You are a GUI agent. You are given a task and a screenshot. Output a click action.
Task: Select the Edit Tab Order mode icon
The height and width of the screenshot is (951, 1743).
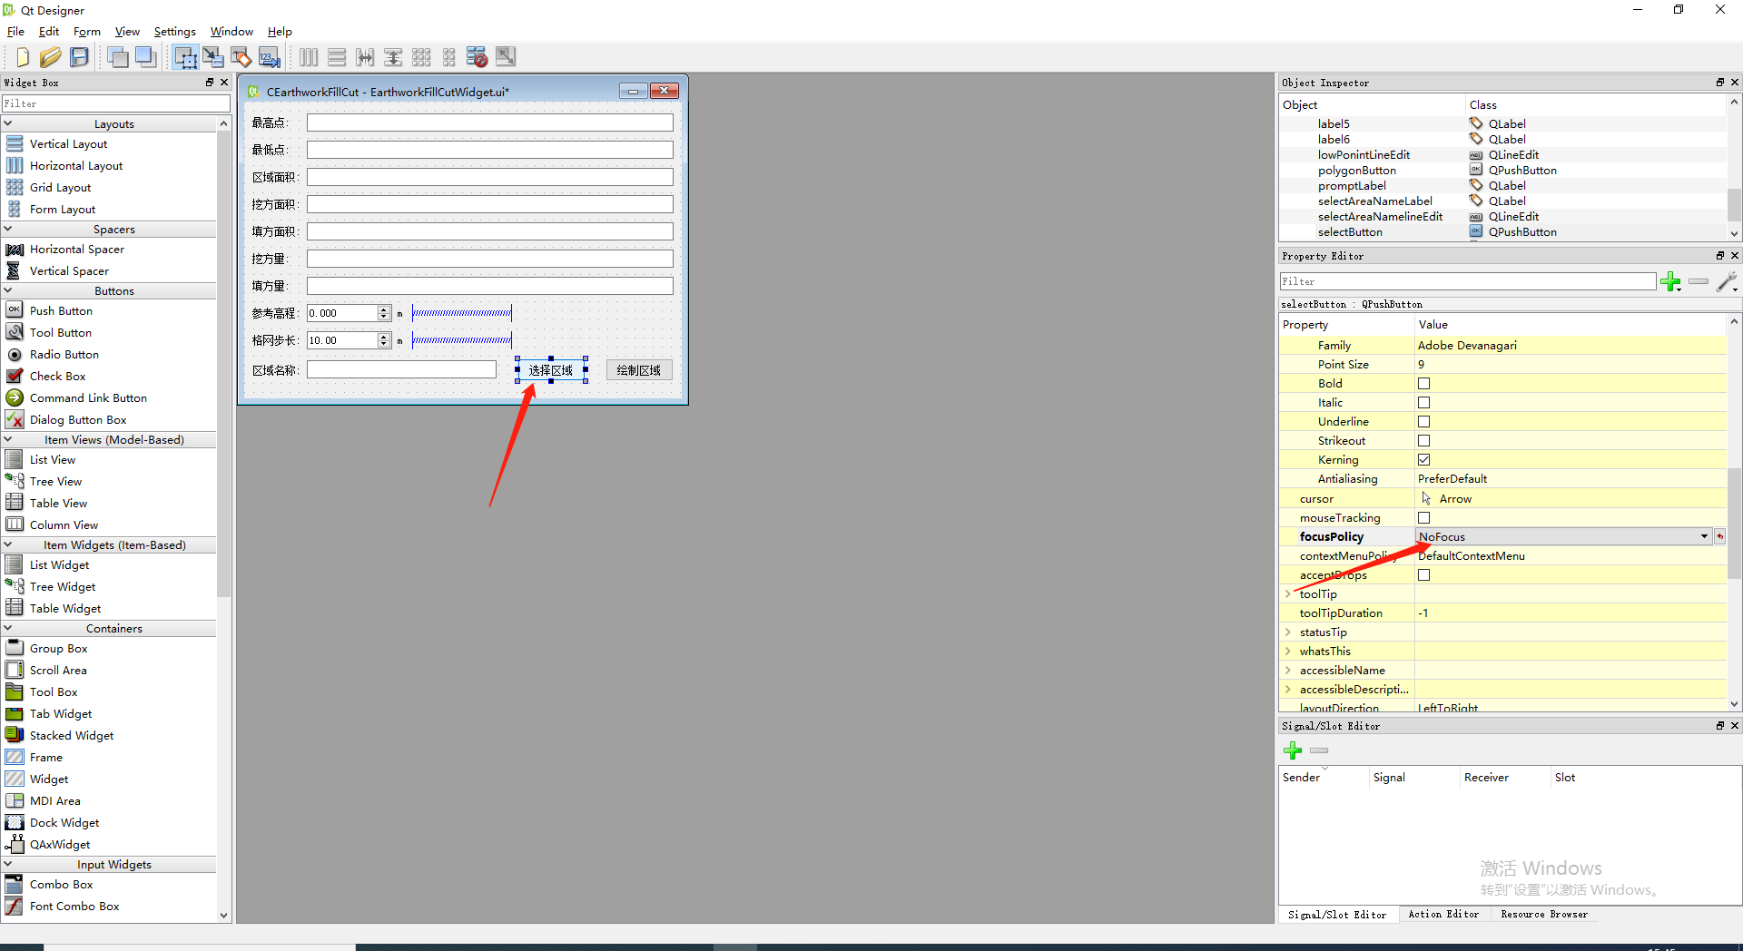[x=269, y=56]
